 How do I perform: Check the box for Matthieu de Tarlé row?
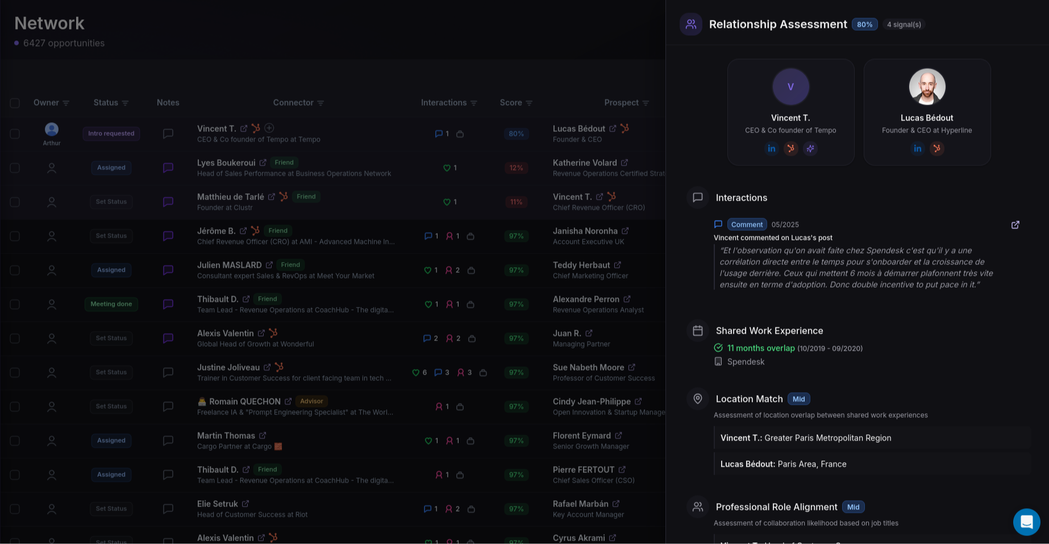click(15, 202)
